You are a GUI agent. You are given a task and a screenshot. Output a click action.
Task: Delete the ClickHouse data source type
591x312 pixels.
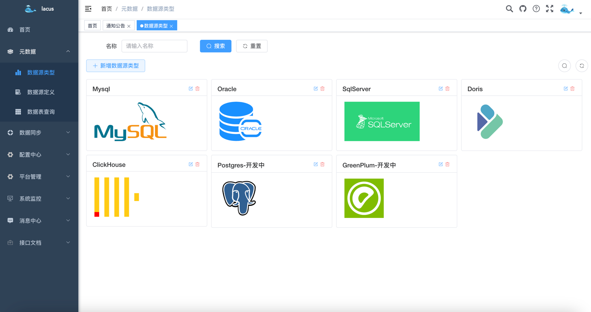point(197,164)
